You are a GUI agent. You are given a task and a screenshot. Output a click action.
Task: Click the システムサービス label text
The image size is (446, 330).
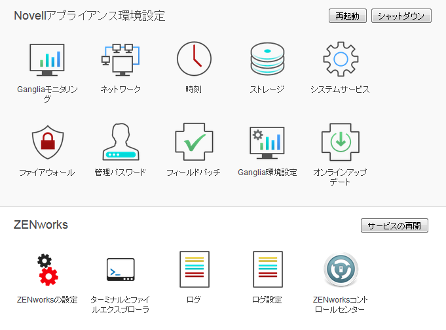[340, 90]
